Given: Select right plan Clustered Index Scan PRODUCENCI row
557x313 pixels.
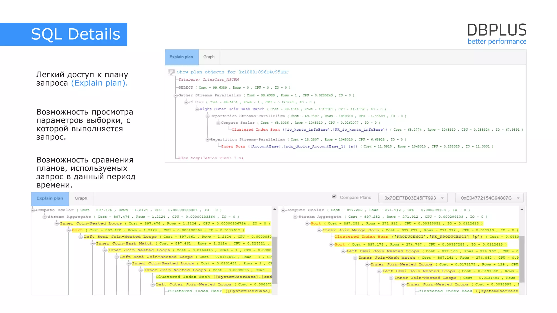Looking at the screenshot, I should 426,237.
